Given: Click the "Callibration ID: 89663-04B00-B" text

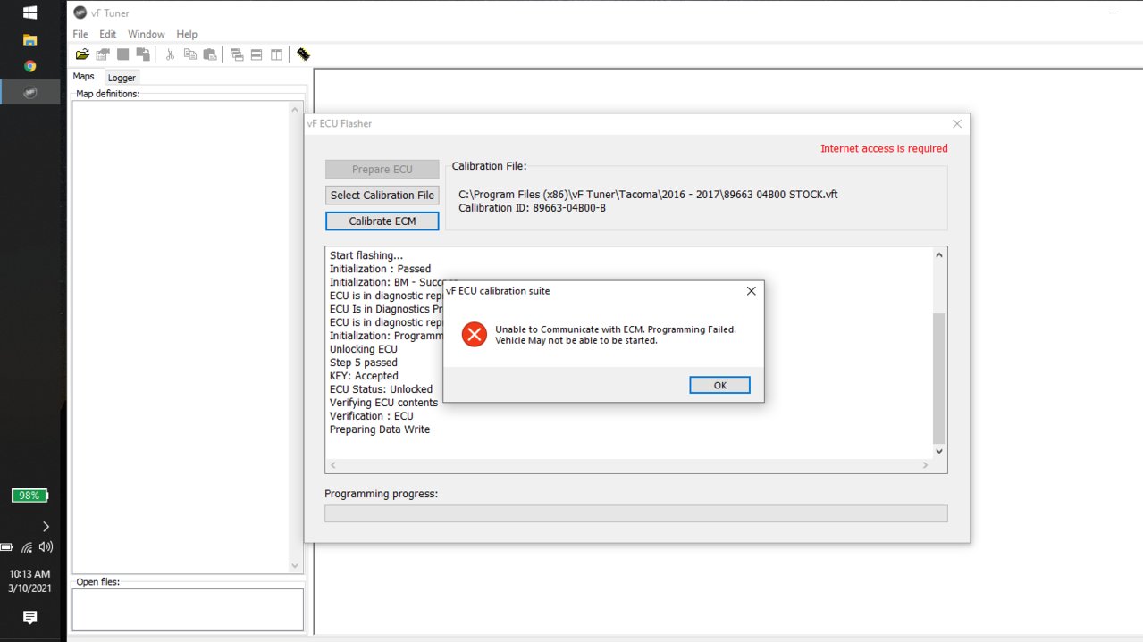Looking at the screenshot, I should click(x=532, y=208).
